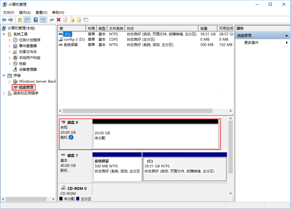Click the horizontal scrollbar under volume list
Image resolution: width=291 pixels, height=209 pixels.
tap(137, 111)
